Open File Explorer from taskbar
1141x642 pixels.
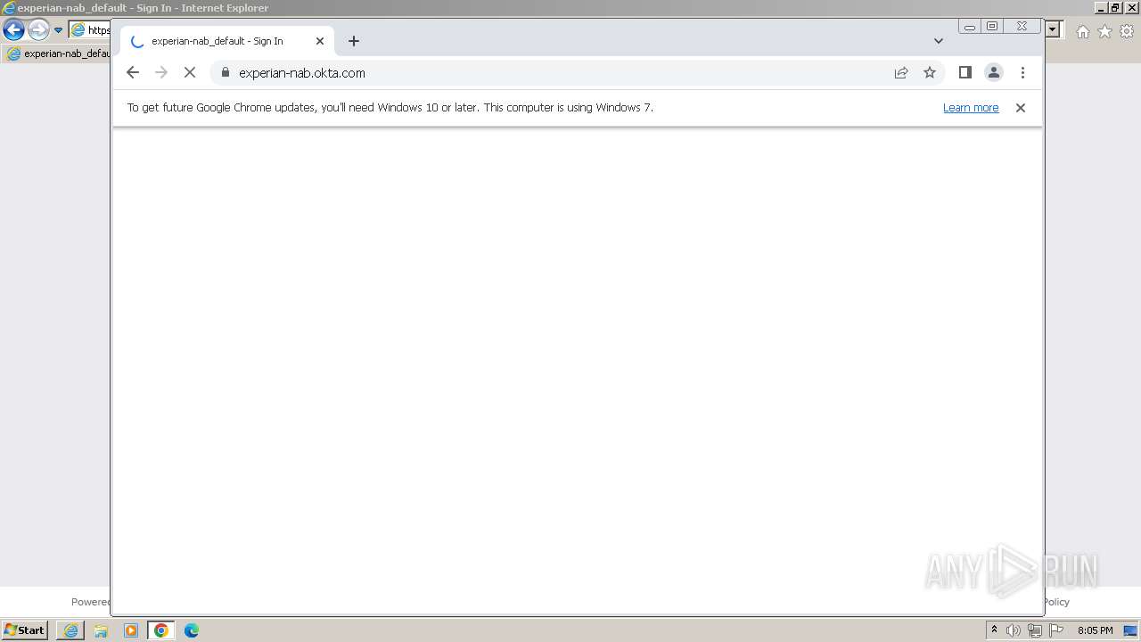click(101, 630)
